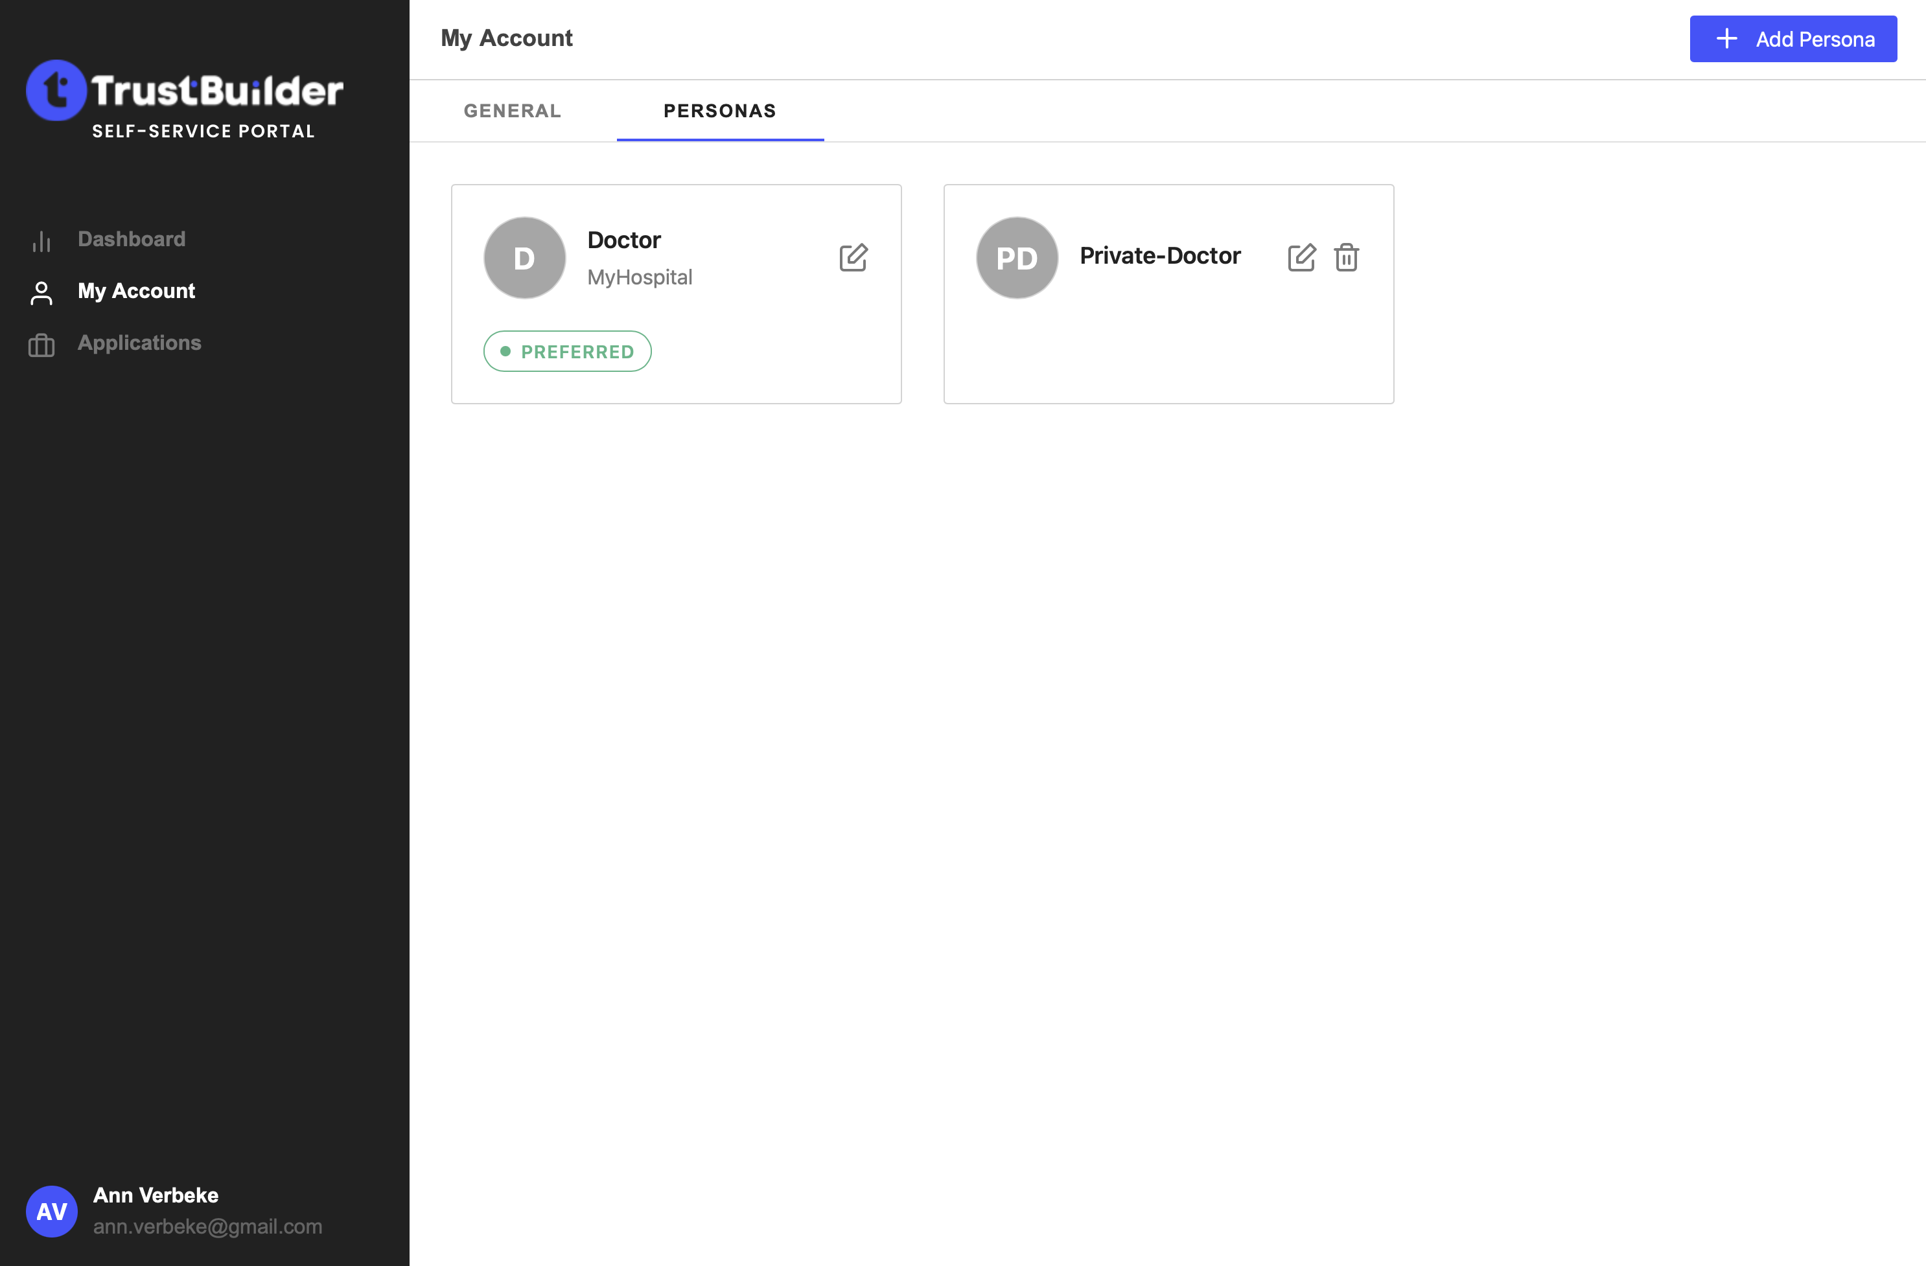Click the Applications briefcase icon
The width and height of the screenshot is (1926, 1266).
coord(41,345)
